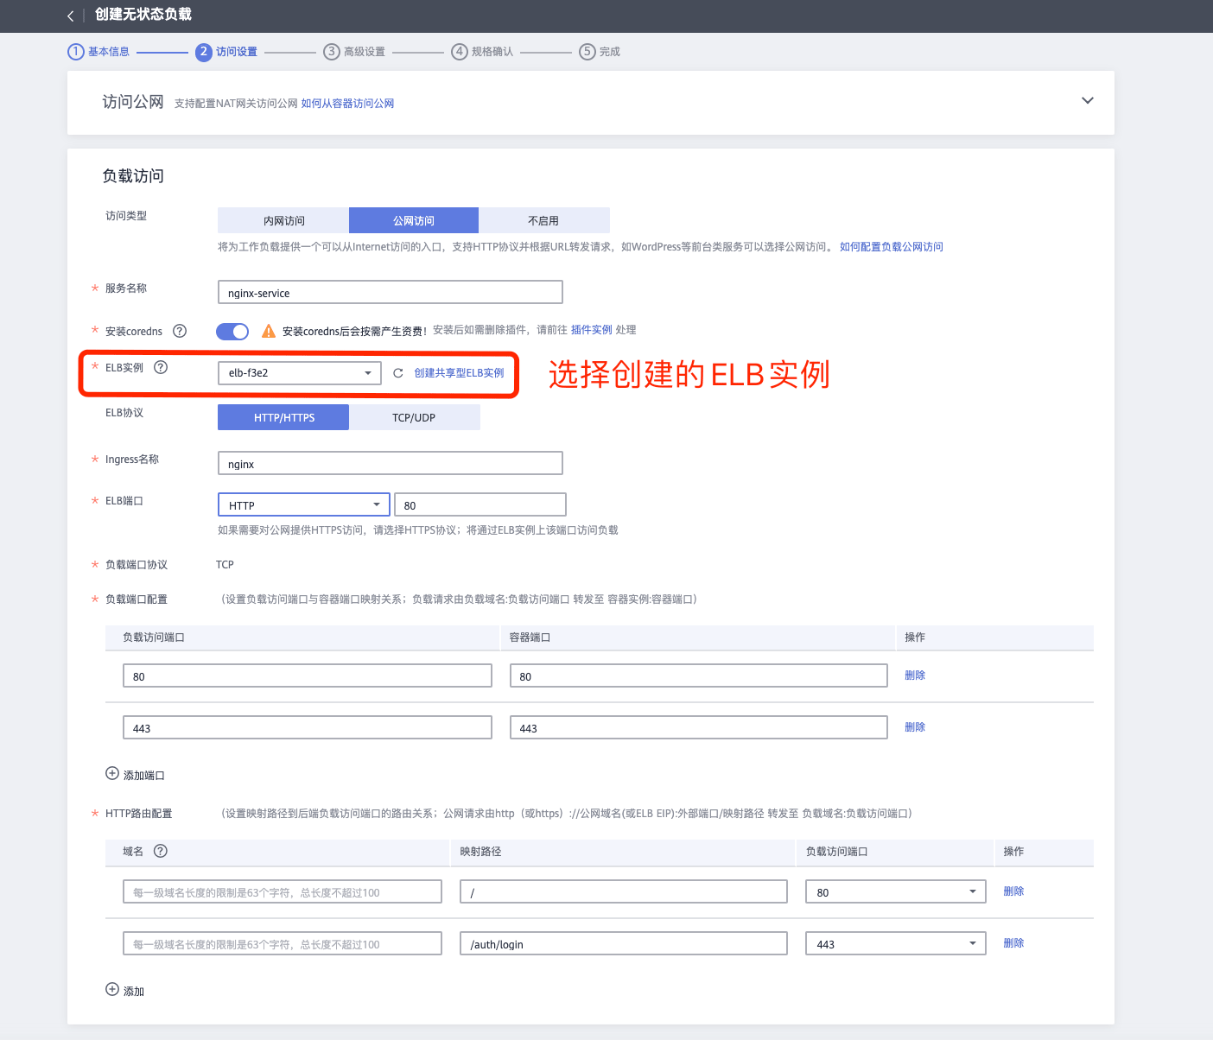Go to step 1 基本信息
This screenshot has height=1040, width=1213.
99,52
